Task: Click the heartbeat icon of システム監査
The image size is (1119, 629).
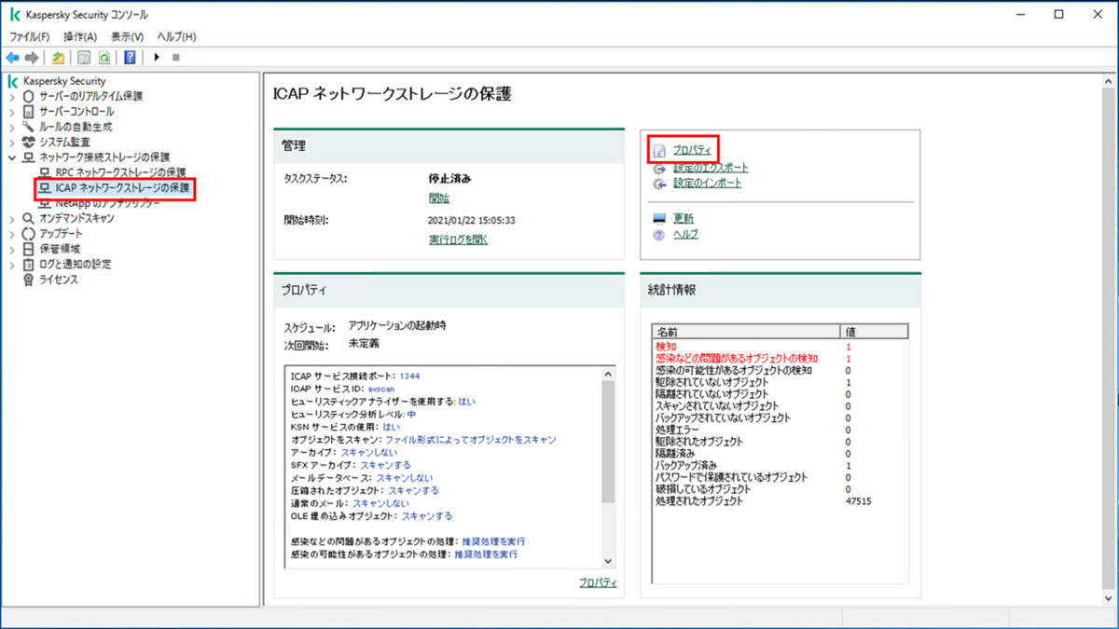Action: [x=28, y=142]
